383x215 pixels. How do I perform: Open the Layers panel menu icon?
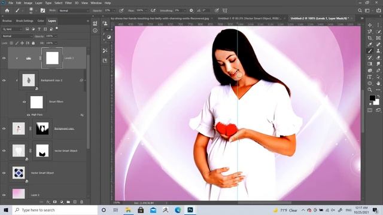[88, 21]
